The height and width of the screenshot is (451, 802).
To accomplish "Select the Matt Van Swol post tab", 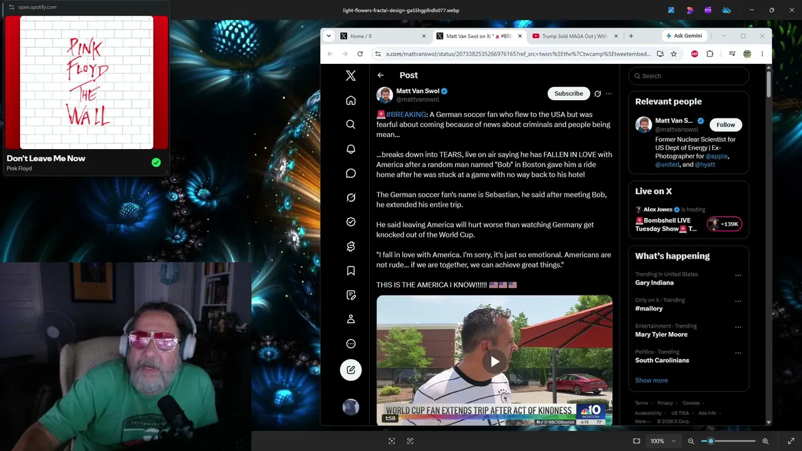I will click(479, 36).
